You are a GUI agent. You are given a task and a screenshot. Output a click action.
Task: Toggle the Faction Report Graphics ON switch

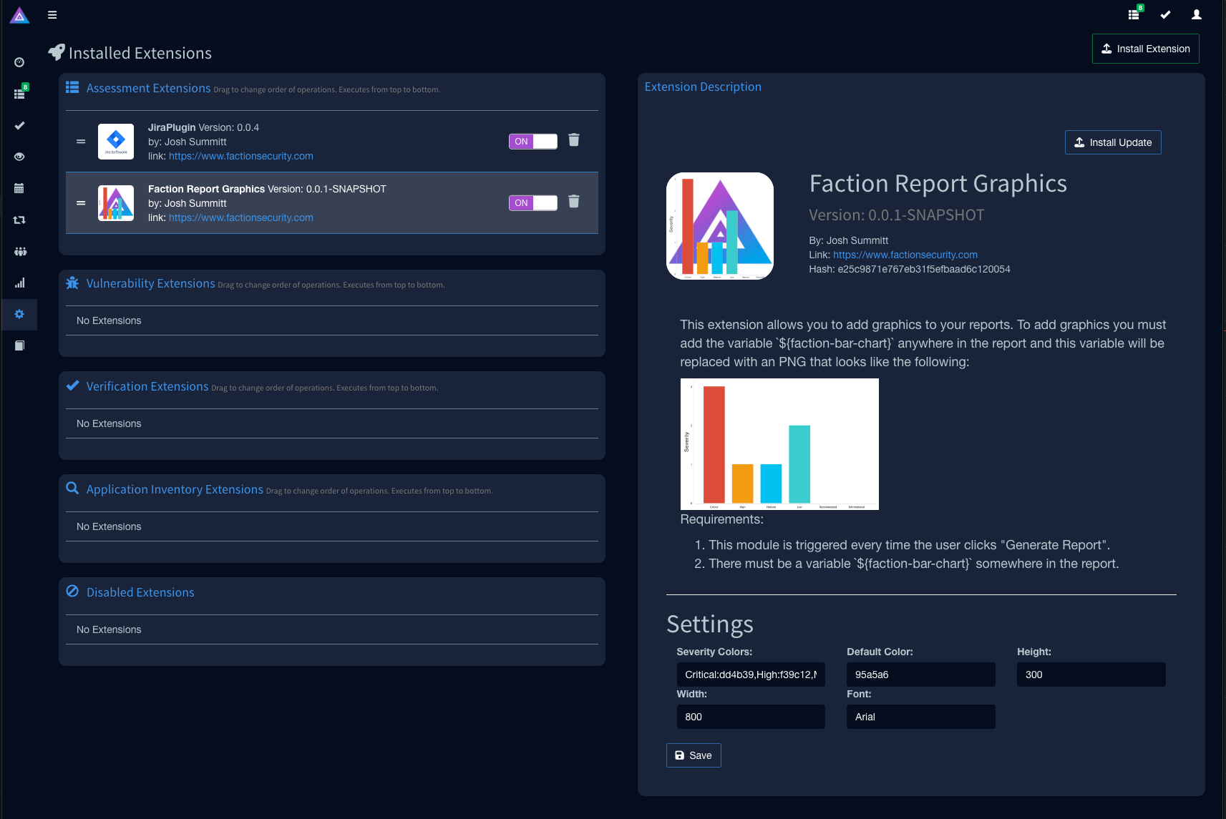click(533, 203)
